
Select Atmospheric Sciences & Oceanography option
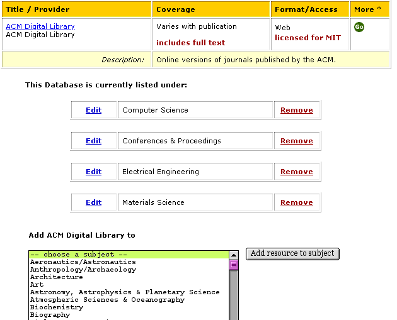(107, 300)
